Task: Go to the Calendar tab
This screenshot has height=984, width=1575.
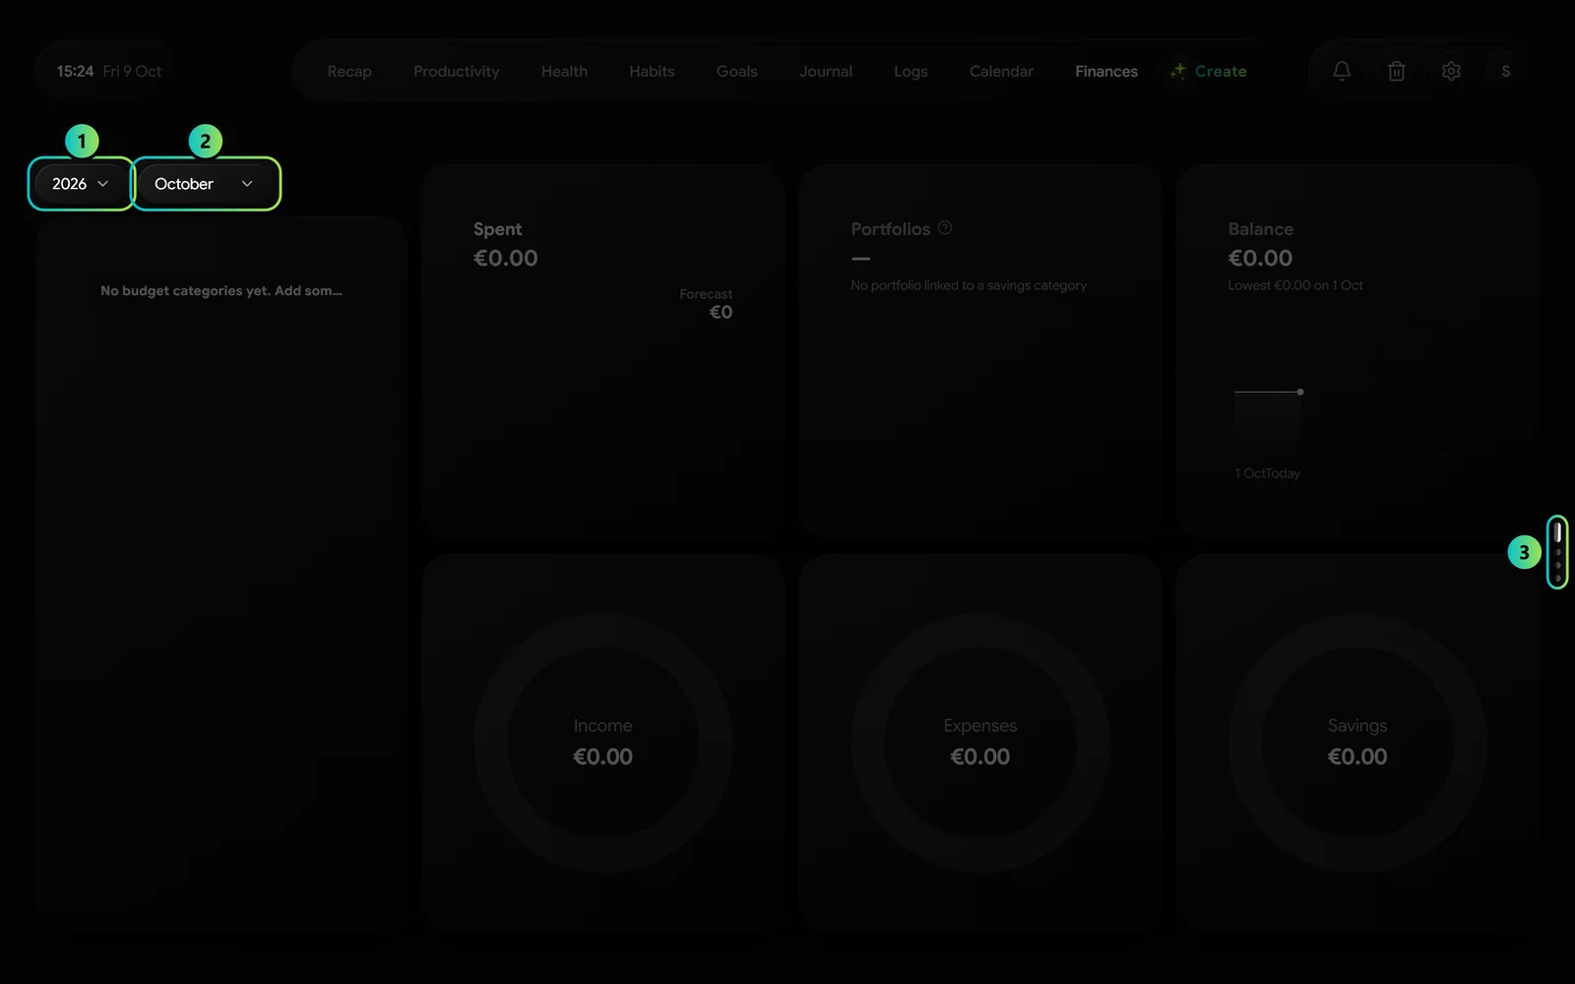Action: click(x=1001, y=71)
